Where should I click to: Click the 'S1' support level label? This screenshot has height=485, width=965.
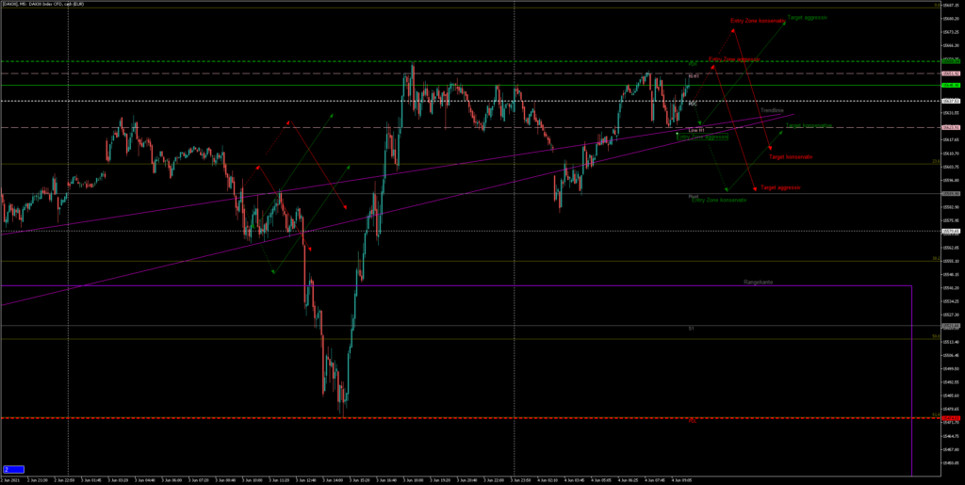tap(691, 328)
